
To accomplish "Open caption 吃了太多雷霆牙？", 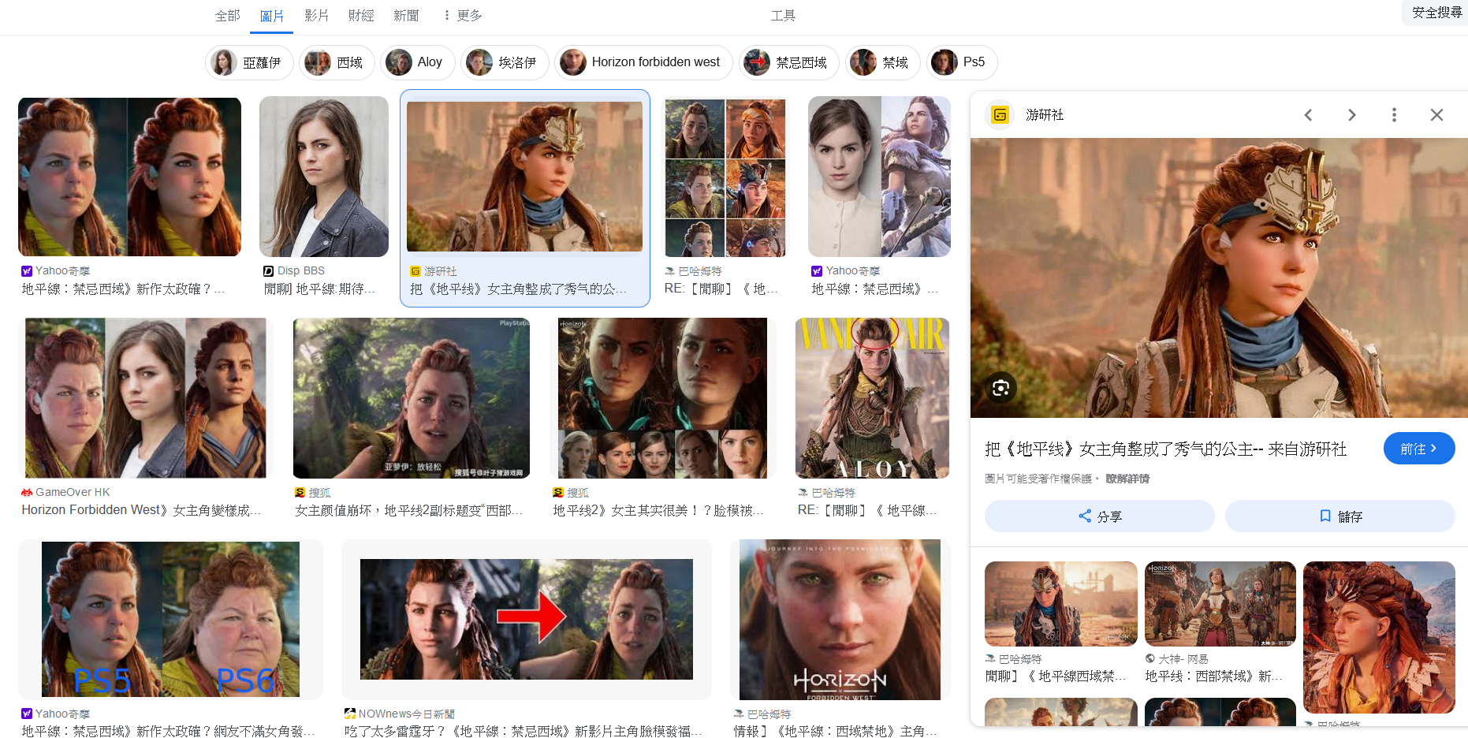I will click(523, 732).
